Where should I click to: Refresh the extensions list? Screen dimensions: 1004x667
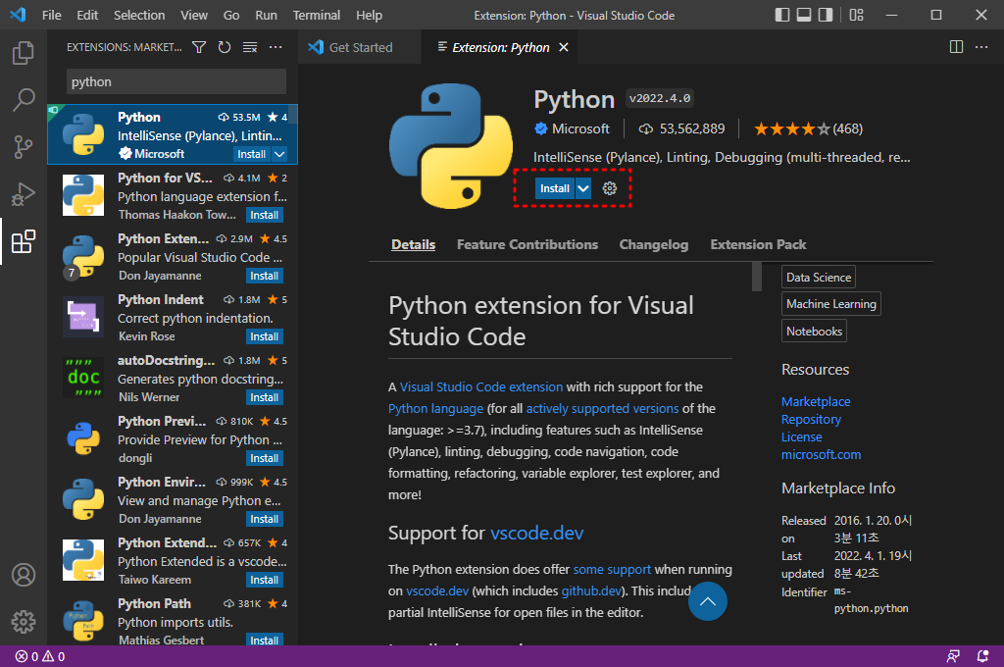pos(225,47)
